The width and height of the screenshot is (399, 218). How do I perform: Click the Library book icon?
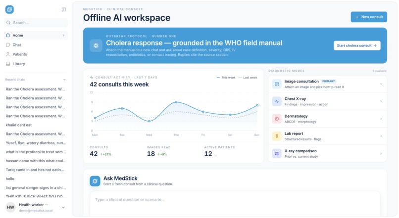click(x=8, y=64)
